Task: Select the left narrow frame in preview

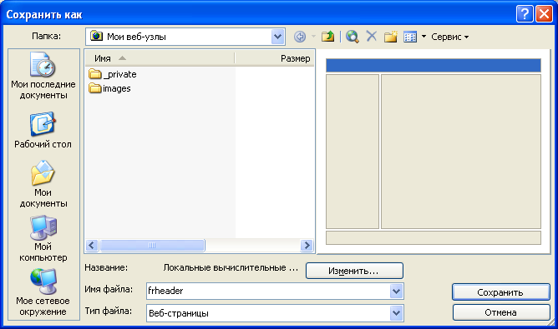Action: [x=353, y=152]
